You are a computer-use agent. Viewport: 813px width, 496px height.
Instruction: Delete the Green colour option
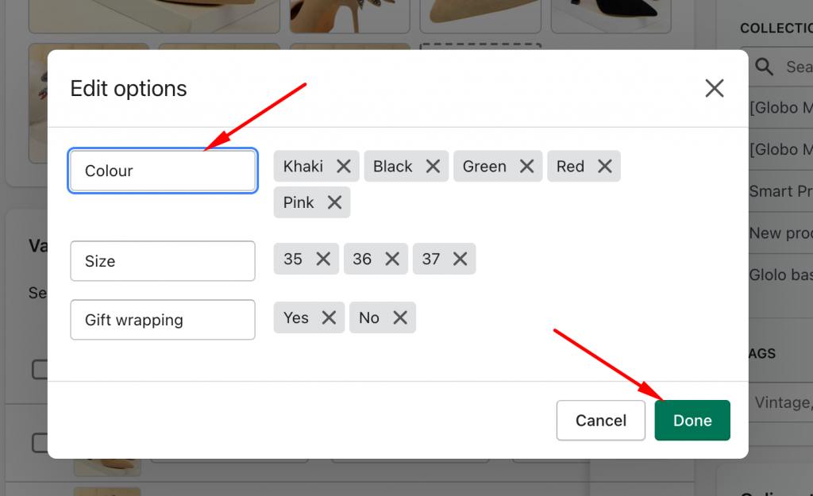click(526, 166)
